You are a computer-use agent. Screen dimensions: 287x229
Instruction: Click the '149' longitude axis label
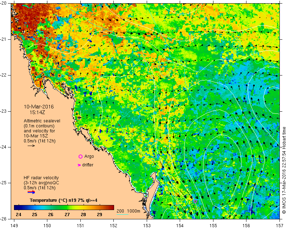pos(14,225)
